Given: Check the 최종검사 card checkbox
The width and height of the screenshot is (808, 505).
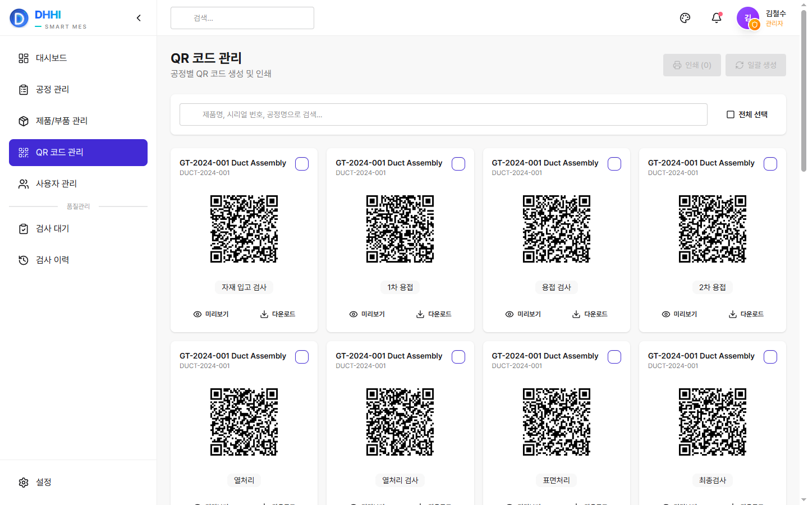Looking at the screenshot, I should (770, 357).
